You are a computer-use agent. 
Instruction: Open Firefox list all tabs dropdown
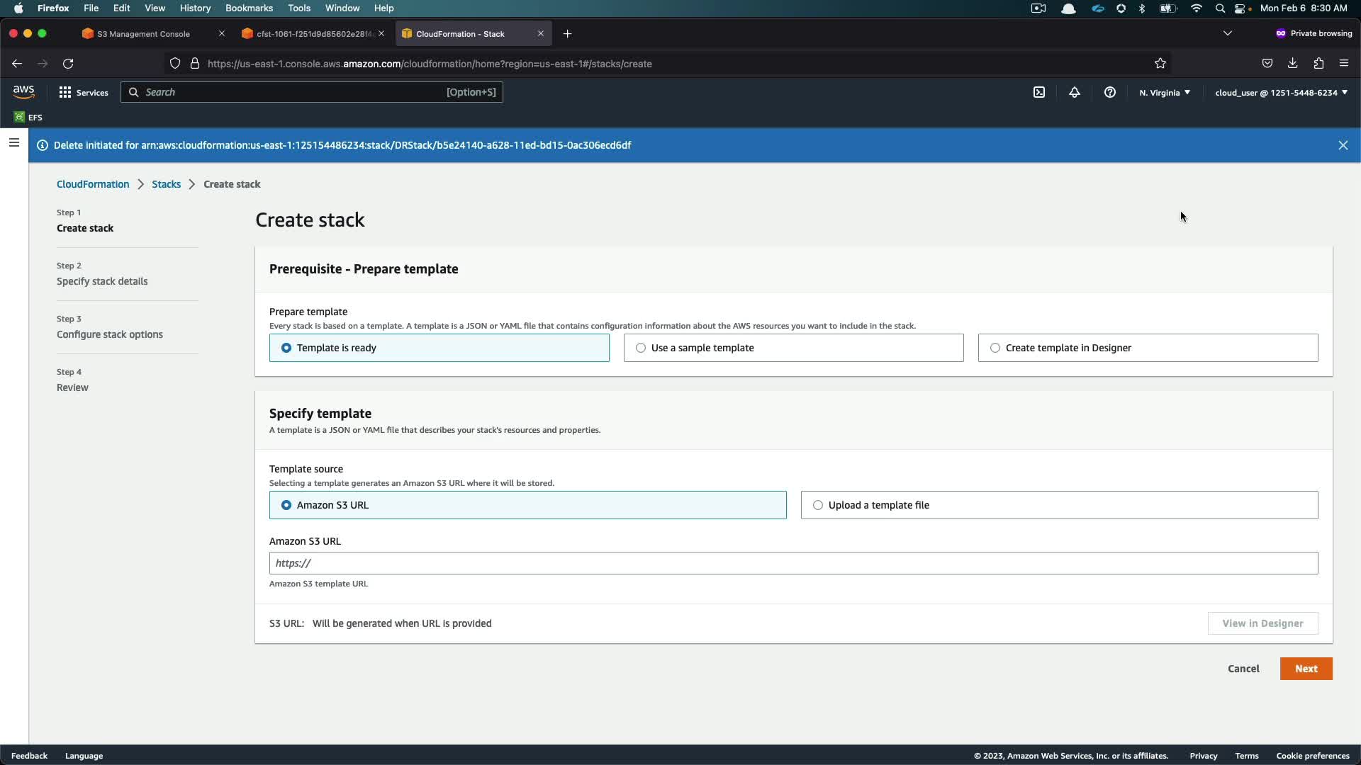(x=1228, y=33)
